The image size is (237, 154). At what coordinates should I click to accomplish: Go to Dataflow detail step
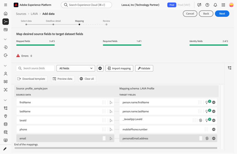pyautogui.click(x=53, y=24)
